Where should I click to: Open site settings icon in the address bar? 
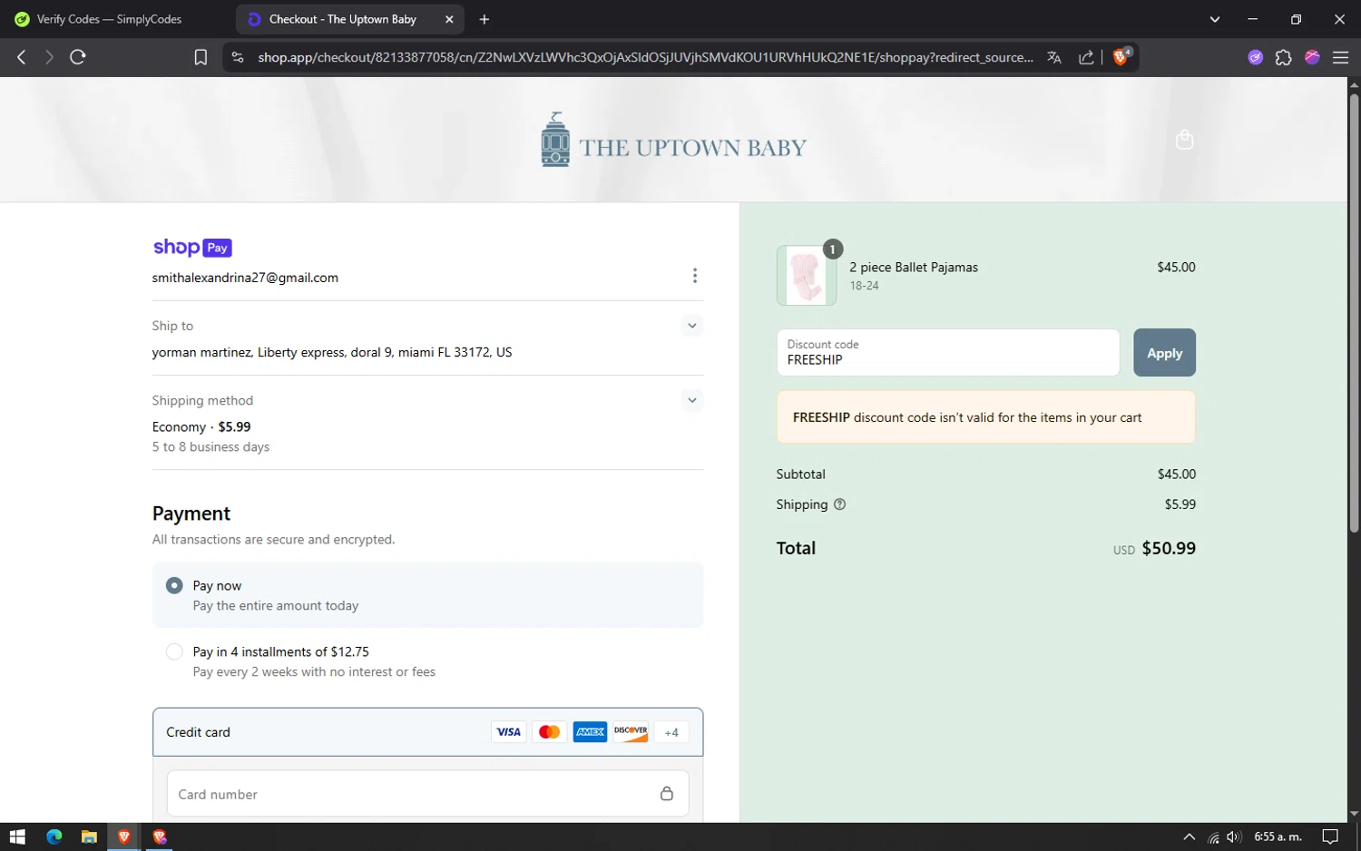tap(238, 57)
